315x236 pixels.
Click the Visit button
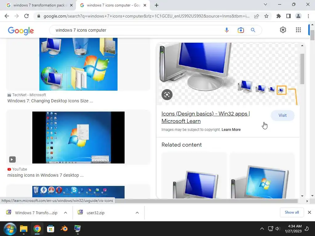tap(282, 116)
